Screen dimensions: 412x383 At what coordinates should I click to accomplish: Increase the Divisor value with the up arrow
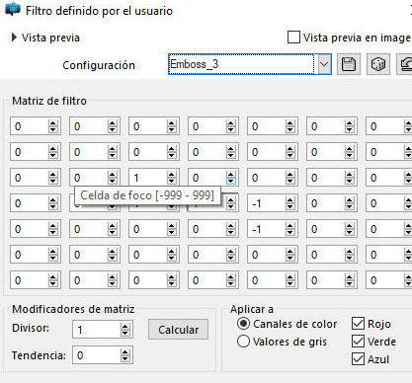124,326
